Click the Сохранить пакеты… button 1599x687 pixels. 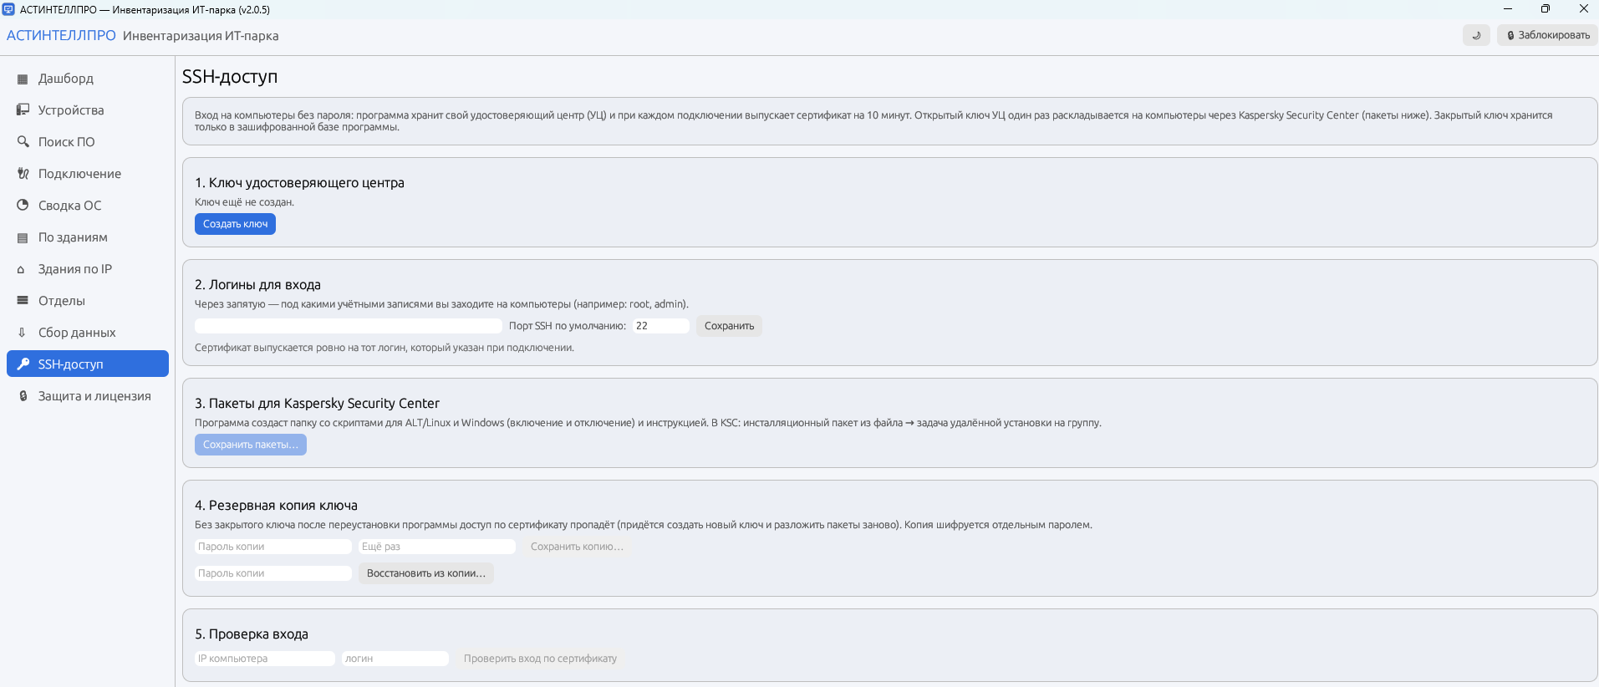pos(251,445)
